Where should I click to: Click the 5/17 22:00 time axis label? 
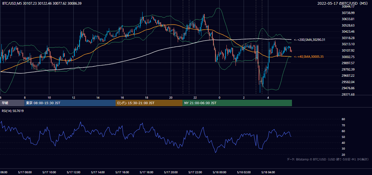pos(195,172)
